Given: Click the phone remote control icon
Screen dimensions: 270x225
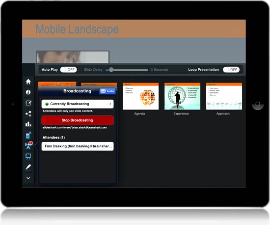Looking at the screenshot, I should tap(28, 135).
